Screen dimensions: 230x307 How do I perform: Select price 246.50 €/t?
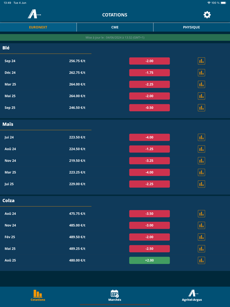coord(77,108)
